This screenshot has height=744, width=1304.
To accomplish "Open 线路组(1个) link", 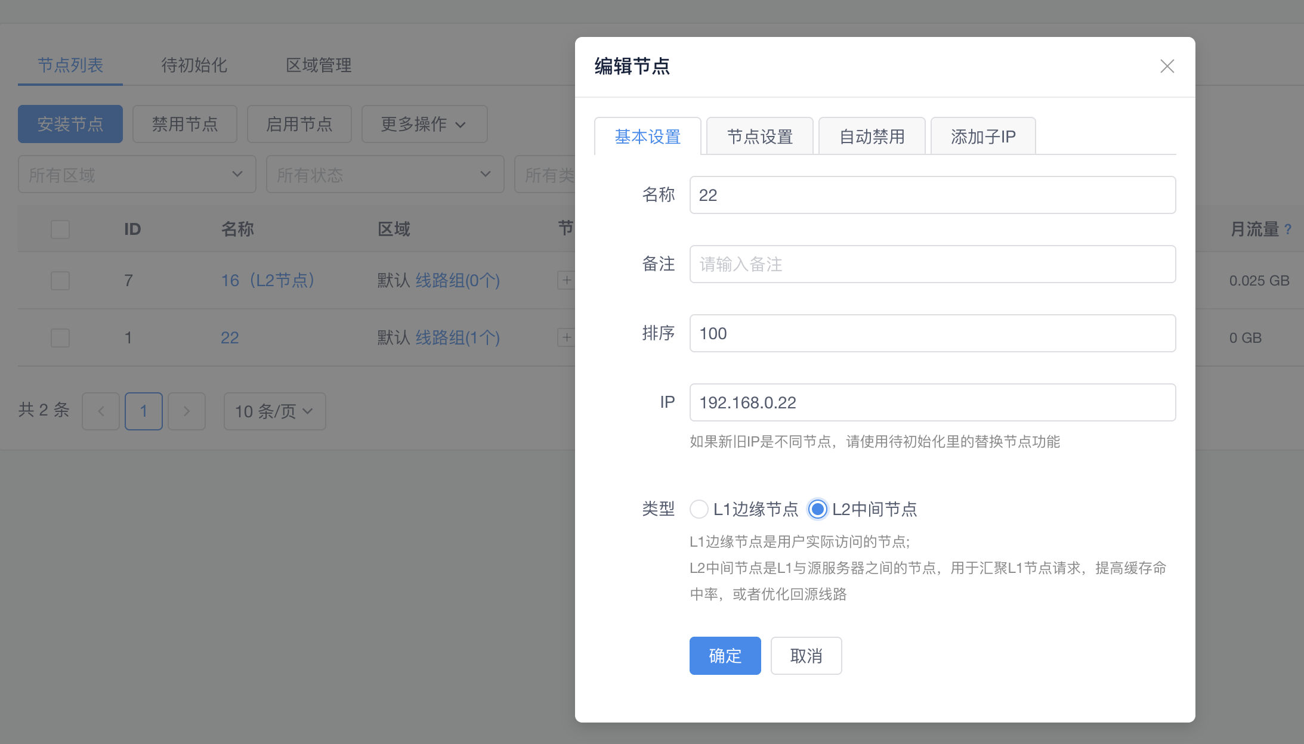I will 458,337.
